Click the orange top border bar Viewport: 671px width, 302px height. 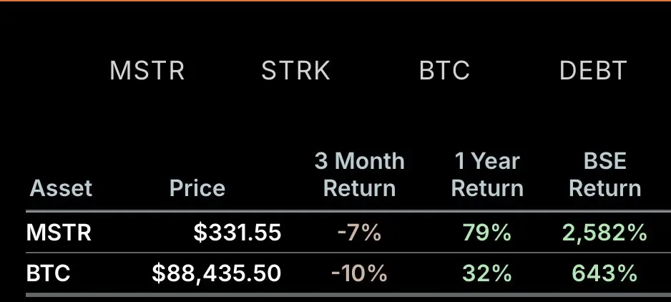click(x=335, y=1)
